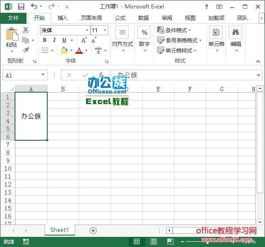Expand the formula bar
This screenshot has width=265, height=247.
click(258, 75)
